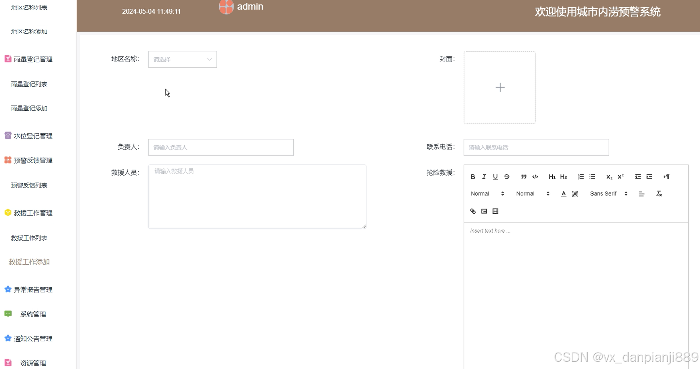Screen dimensions: 700x369
Task: Open the background highlight color picker
Action: [575, 194]
